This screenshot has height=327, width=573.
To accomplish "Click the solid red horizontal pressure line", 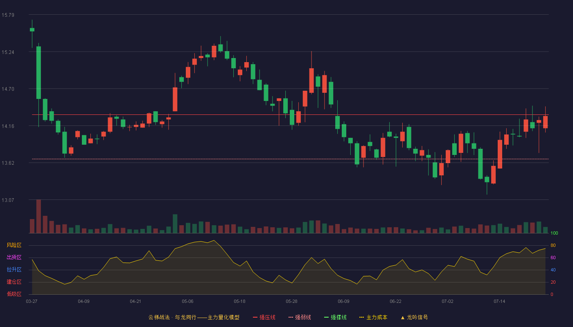I will pos(290,115).
